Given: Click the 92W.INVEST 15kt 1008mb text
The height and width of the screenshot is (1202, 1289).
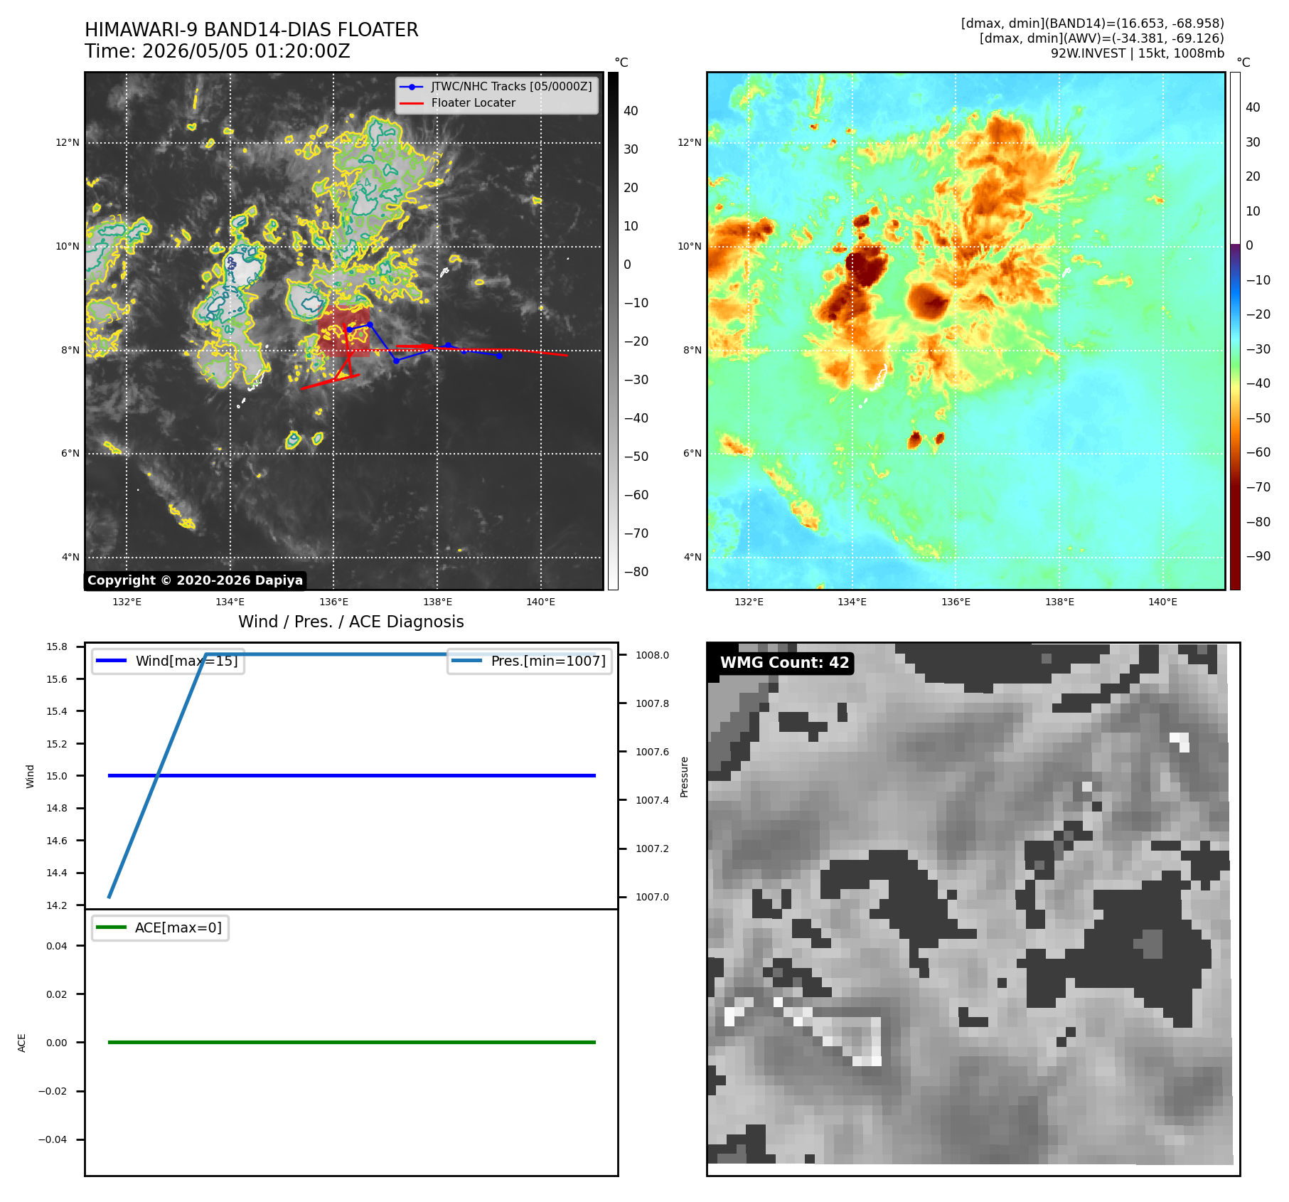Looking at the screenshot, I should pos(1138,53).
